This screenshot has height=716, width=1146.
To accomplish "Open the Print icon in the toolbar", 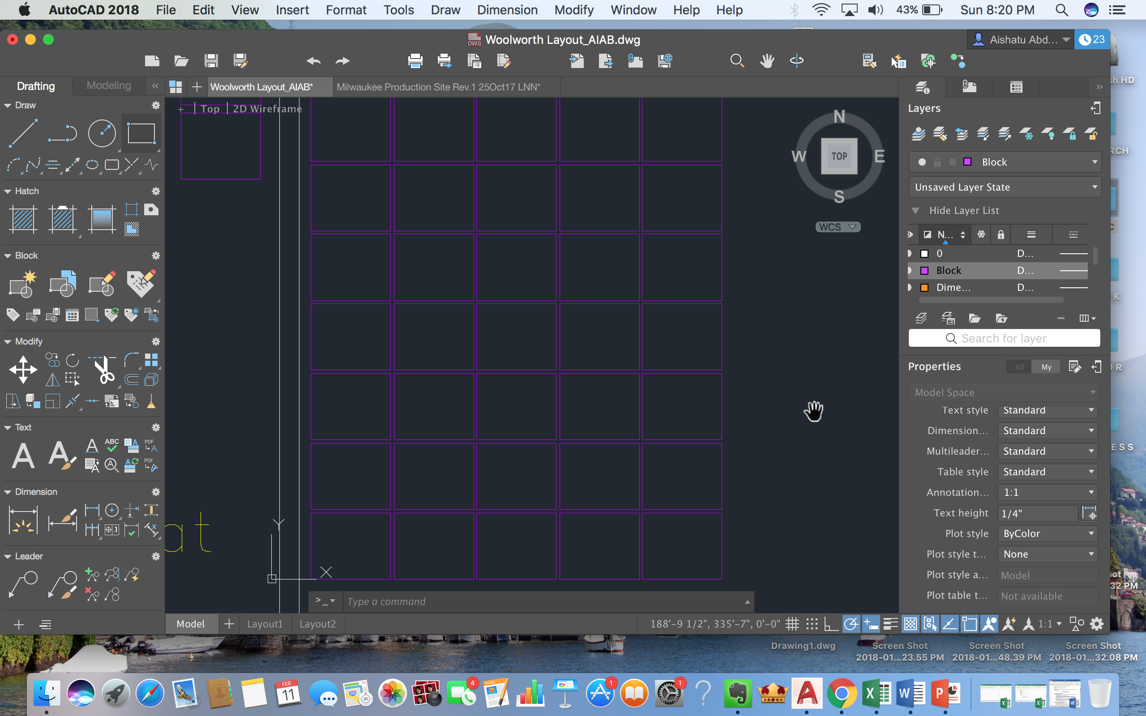I will [x=415, y=60].
